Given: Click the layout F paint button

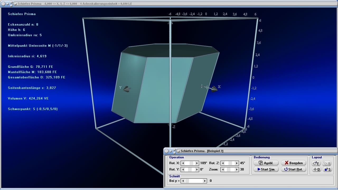Looking at the screenshot, I should click(316, 163).
